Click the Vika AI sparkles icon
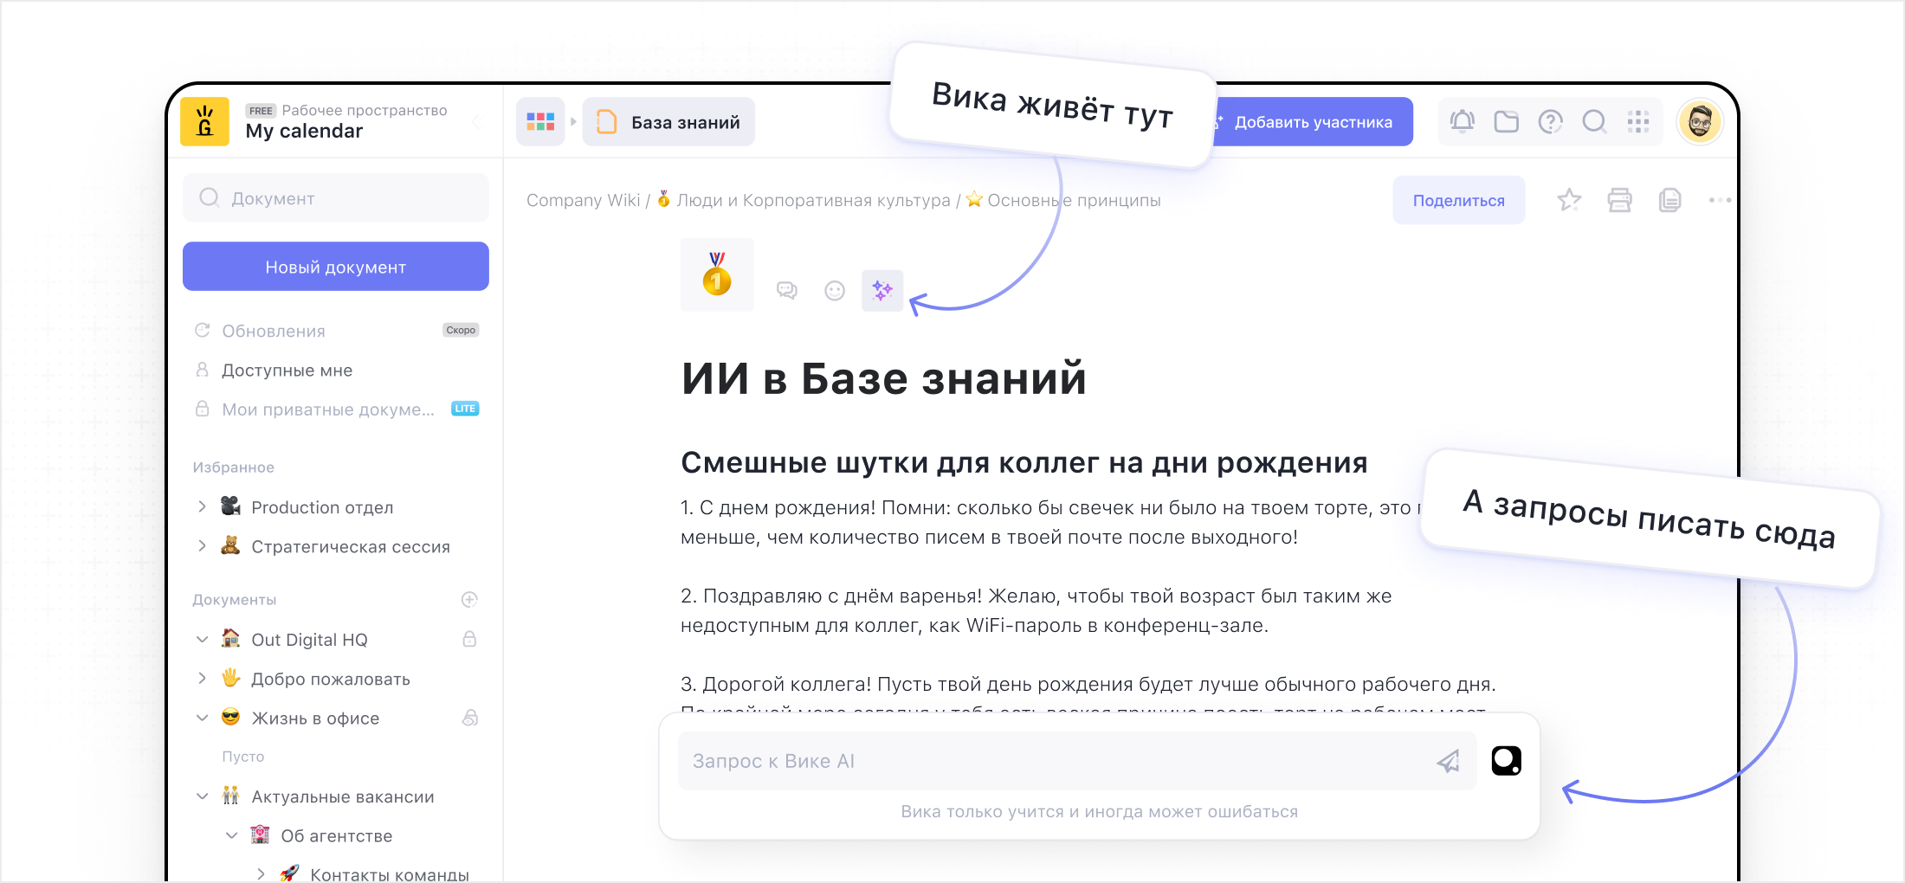The image size is (1905, 883). (x=882, y=291)
